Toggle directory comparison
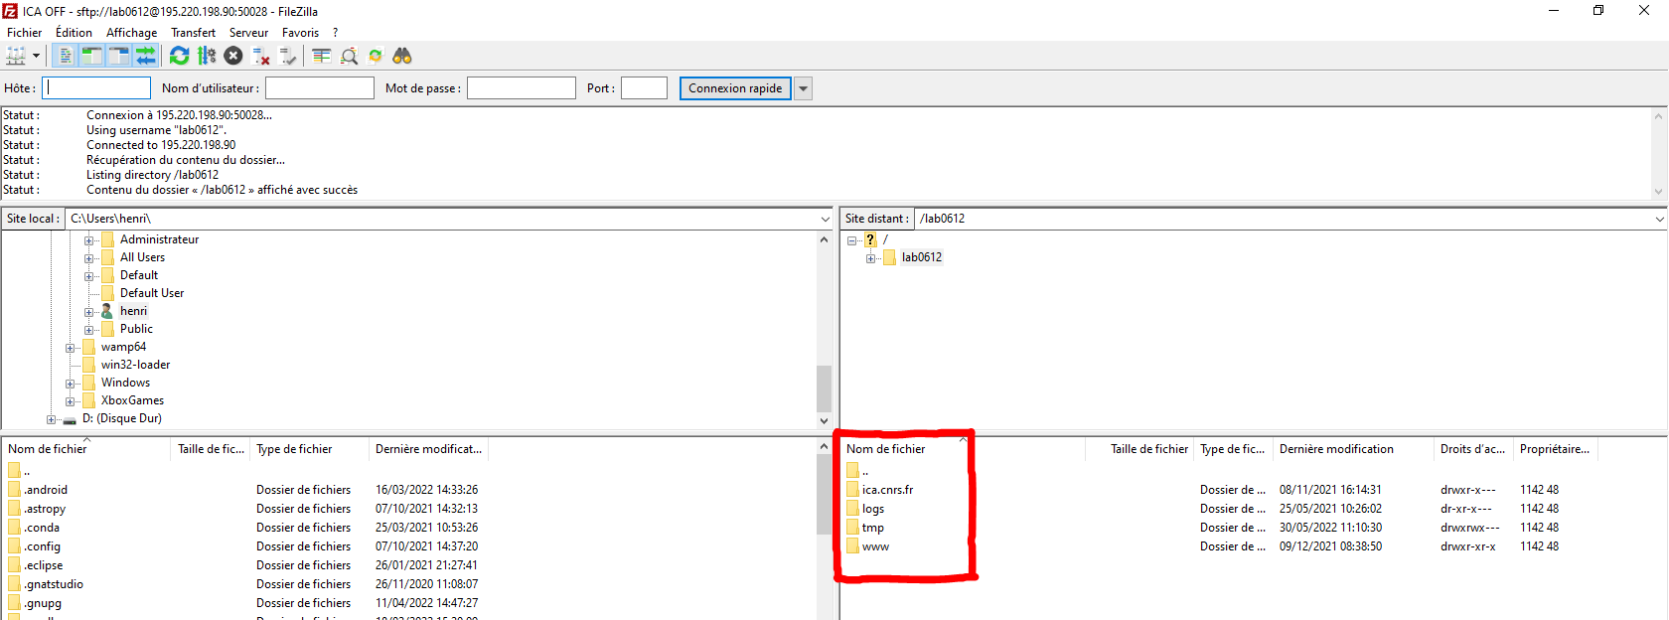 pos(349,56)
